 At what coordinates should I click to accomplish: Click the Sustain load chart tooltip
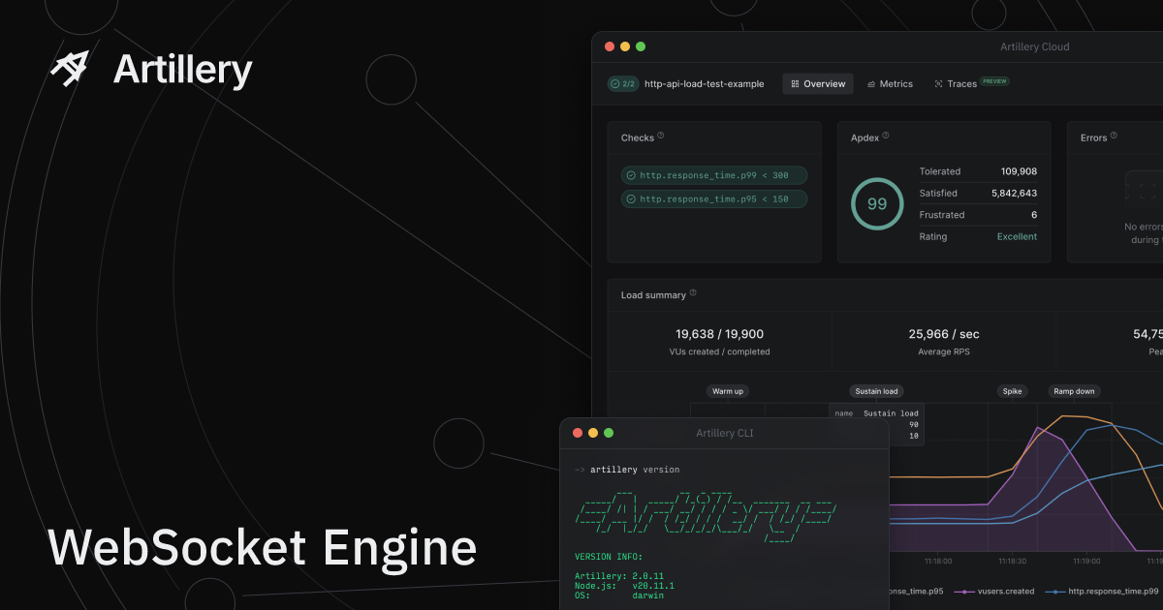(x=876, y=424)
